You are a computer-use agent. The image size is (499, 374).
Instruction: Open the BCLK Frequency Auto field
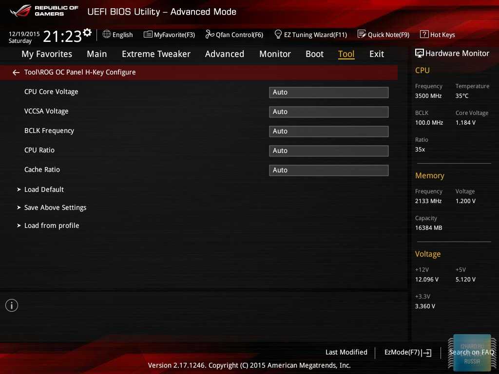[328, 131]
